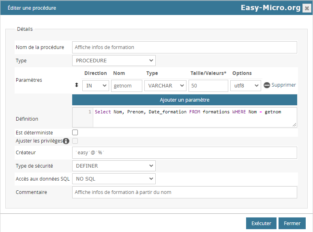The image size is (313, 232).
Task: Toggle the Ajuster les privilèges checkbox
Action: [x=75, y=141]
